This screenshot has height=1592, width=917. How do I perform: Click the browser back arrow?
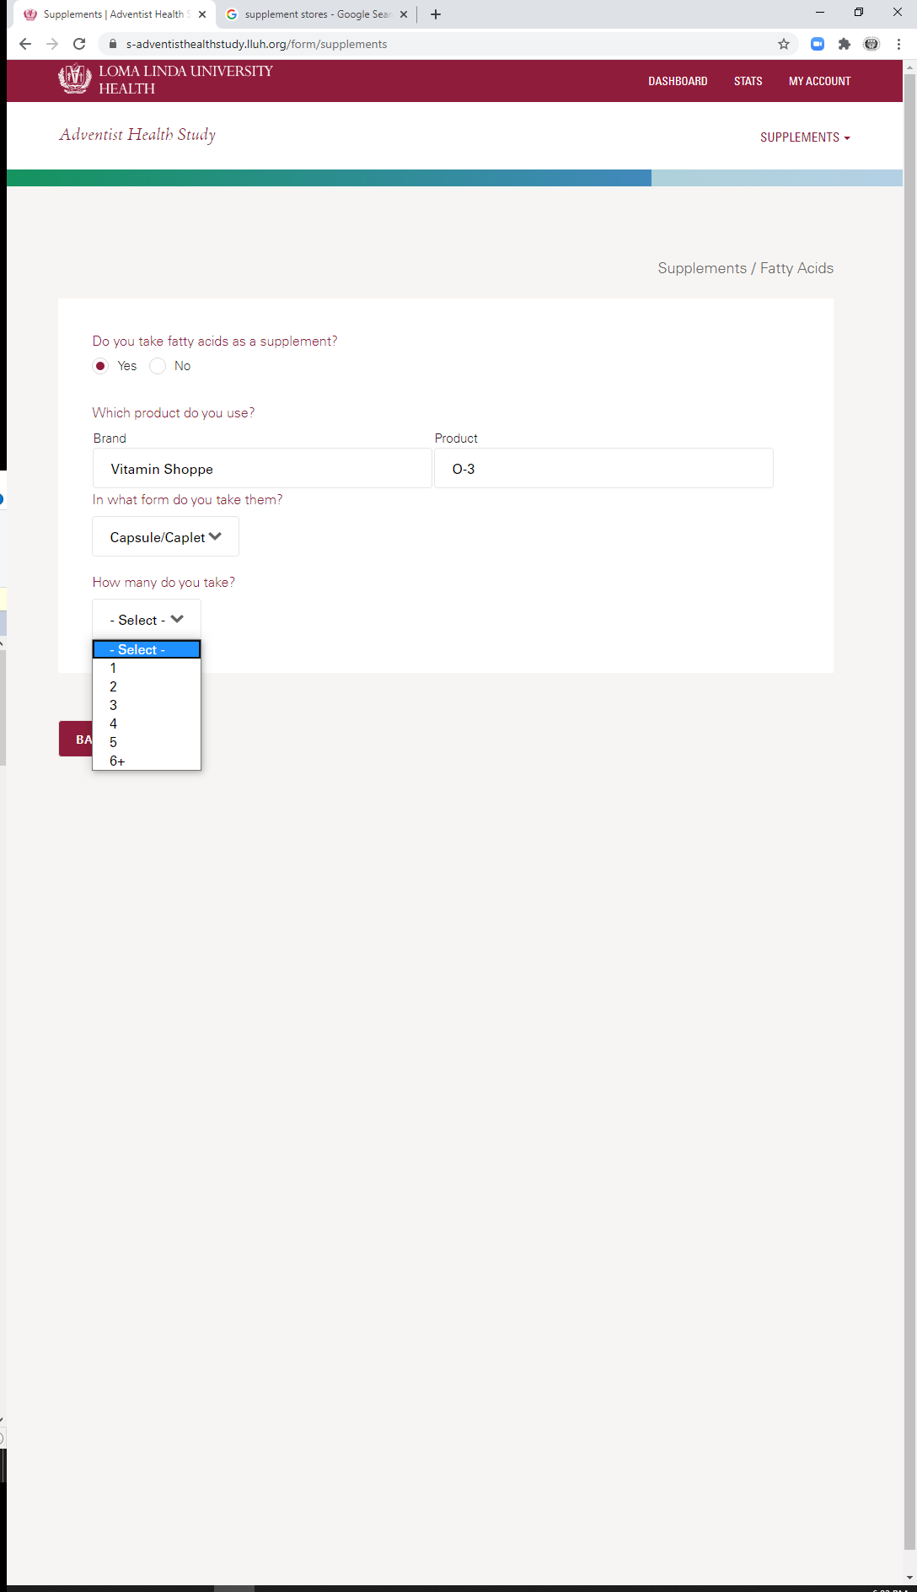[x=25, y=44]
